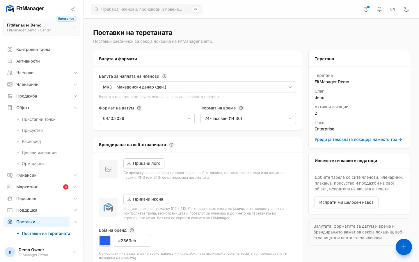Click help icon next to Боја на бренд

click(x=132, y=230)
